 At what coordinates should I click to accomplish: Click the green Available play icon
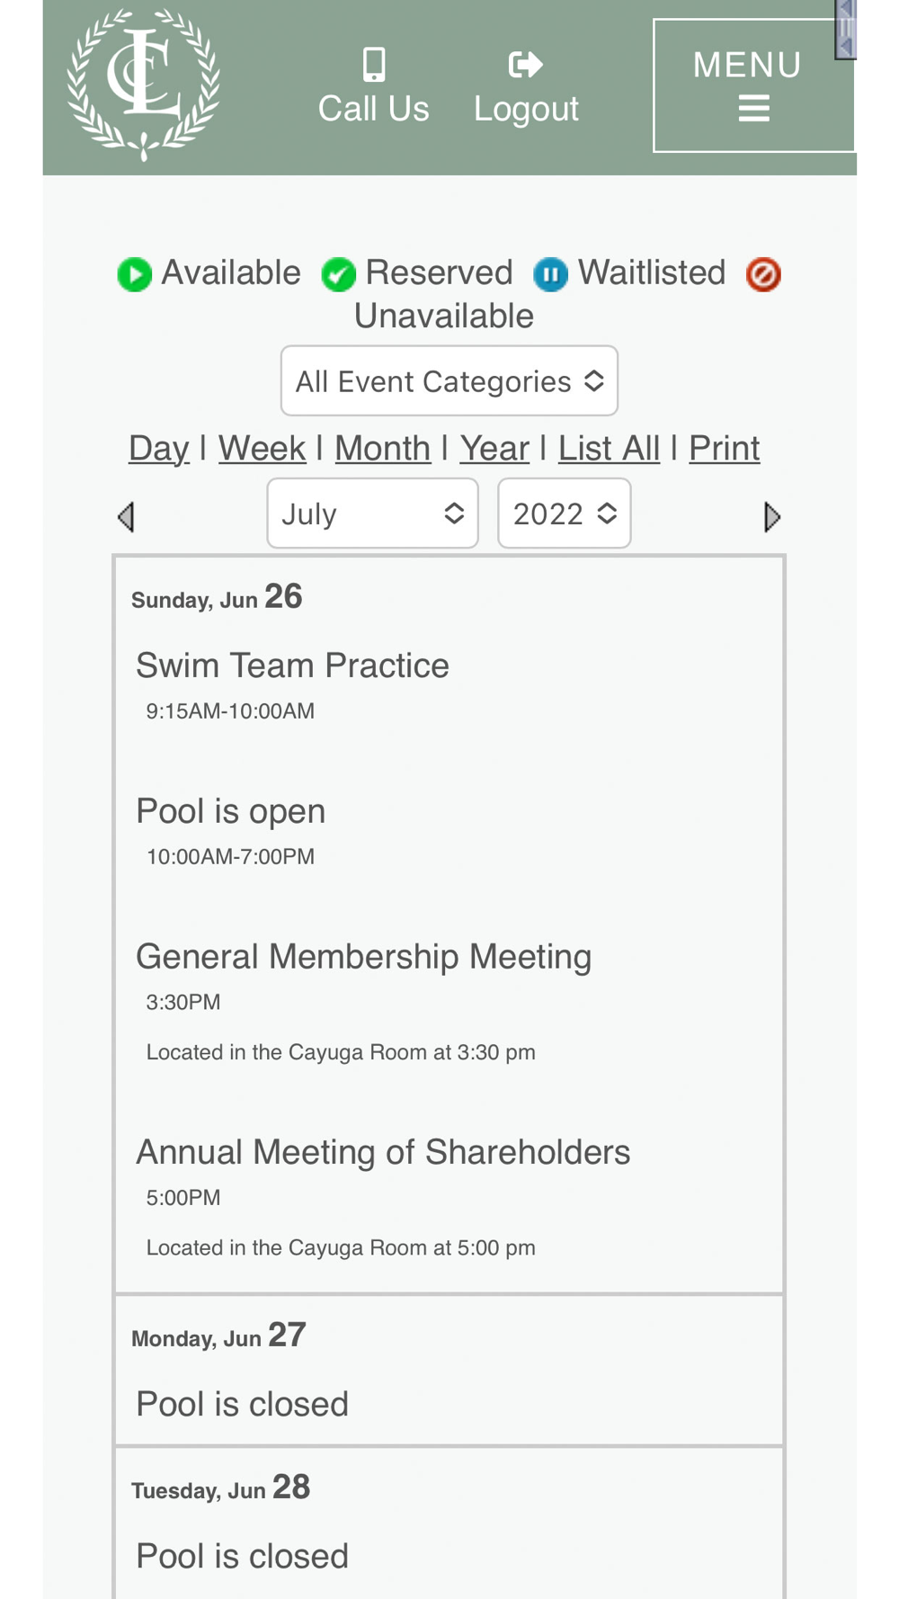coord(135,274)
